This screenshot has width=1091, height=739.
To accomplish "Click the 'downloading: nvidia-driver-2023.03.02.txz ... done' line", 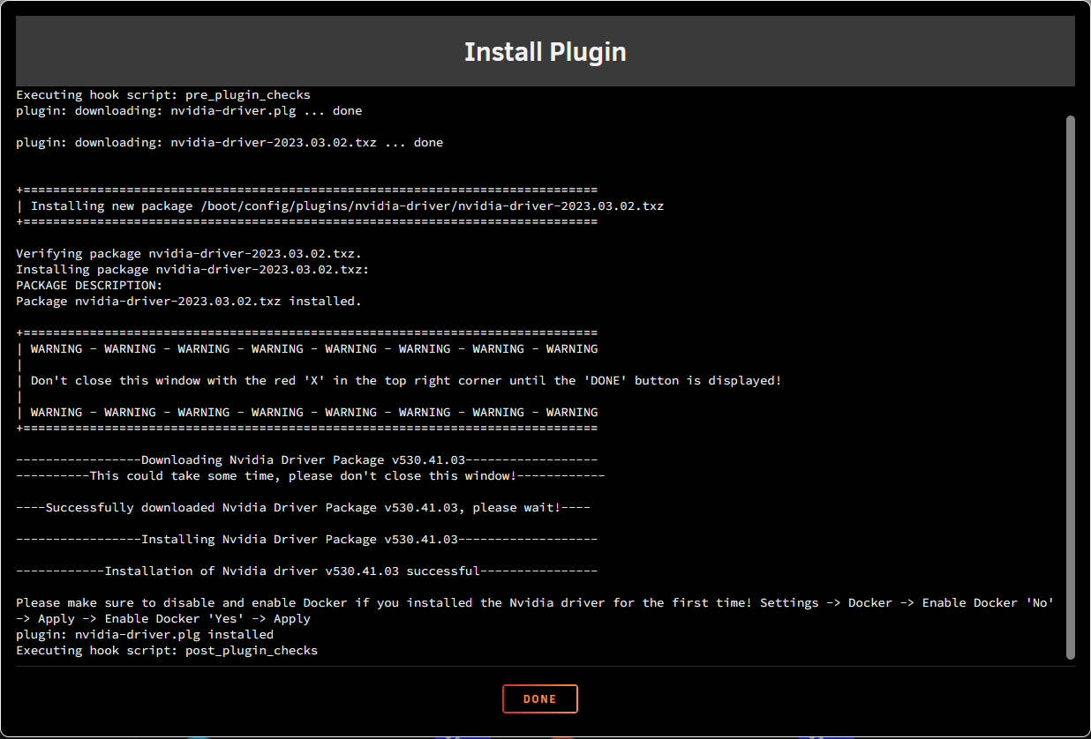I will 229,143.
